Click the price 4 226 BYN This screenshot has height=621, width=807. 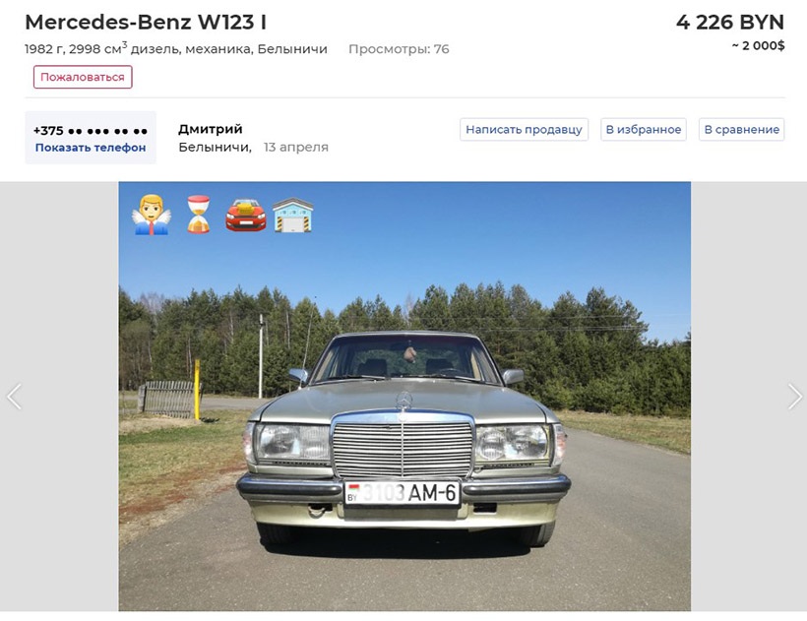click(730, 22)
